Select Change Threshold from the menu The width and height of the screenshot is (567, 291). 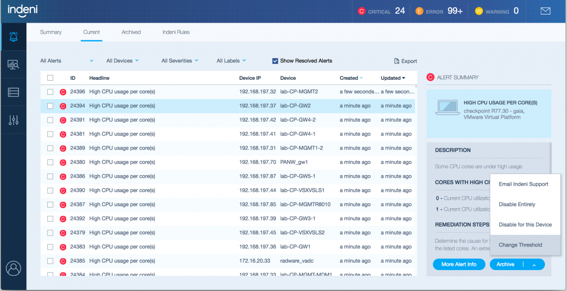[x=520, y=245]
